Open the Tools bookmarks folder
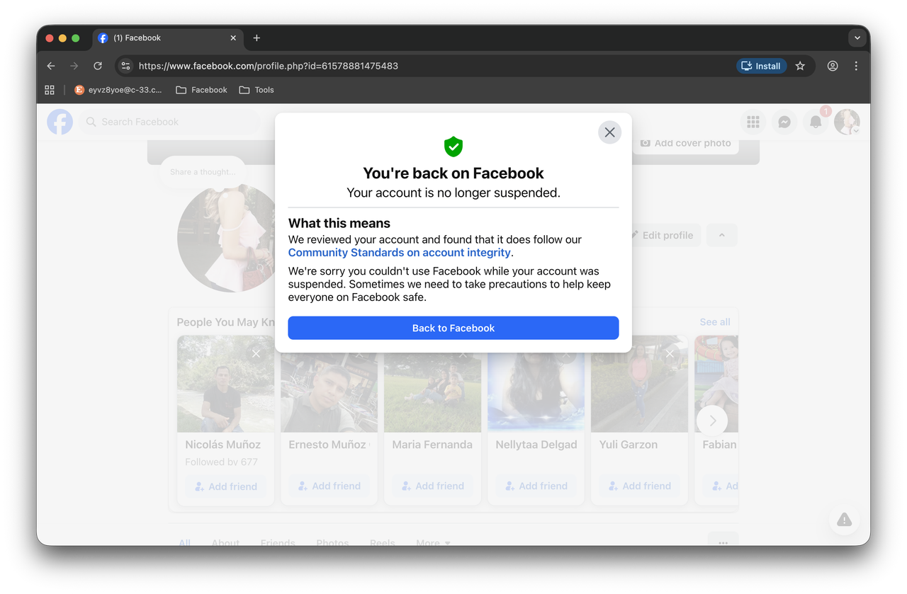The image size is (907, 594). coord(257,90)
